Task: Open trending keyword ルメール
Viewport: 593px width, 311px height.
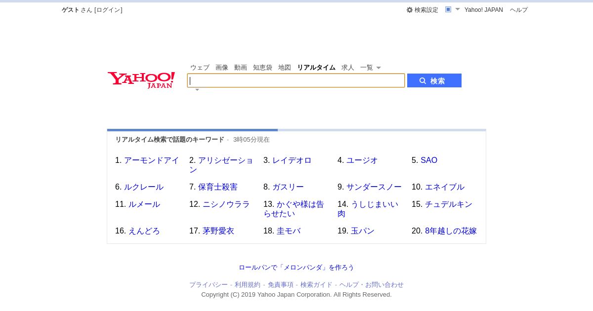Action: pos(144,204)
